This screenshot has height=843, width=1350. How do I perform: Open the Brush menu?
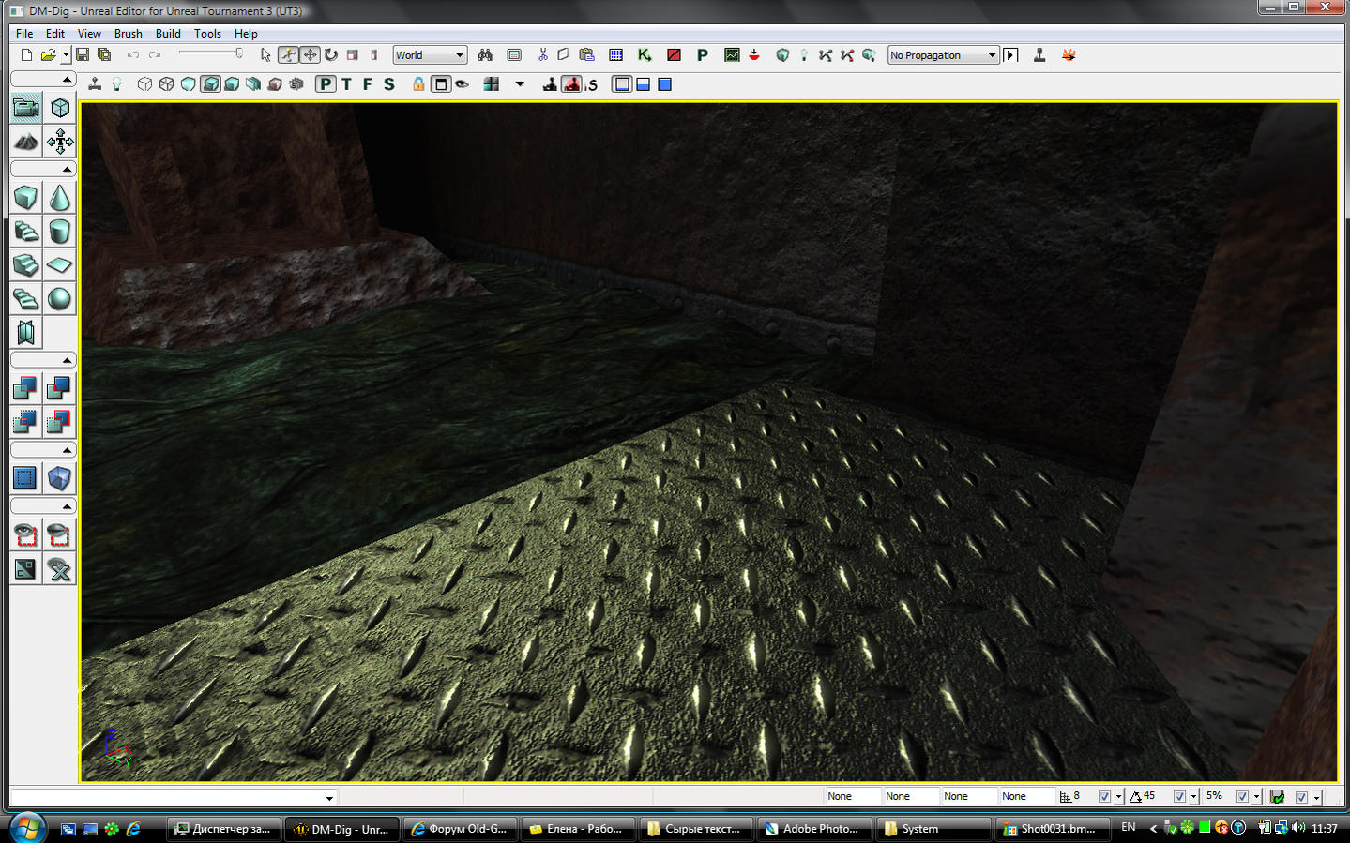(x=128, y=33)
